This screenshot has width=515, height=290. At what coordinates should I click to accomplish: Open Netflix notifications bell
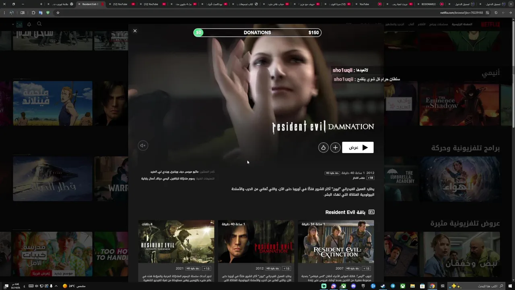tap(29, 24)
